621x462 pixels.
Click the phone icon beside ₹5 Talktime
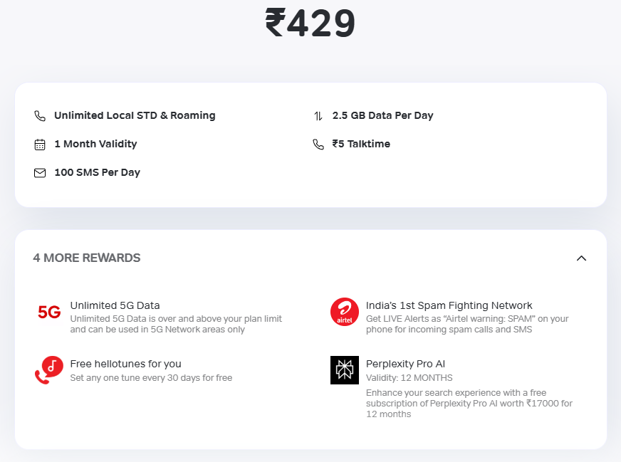coord(318,143)
